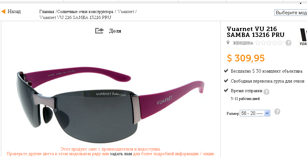307x157 pixels.
Task: Click the female gender symbol icon
Action: pyautogui.click(x=228, y=43)
